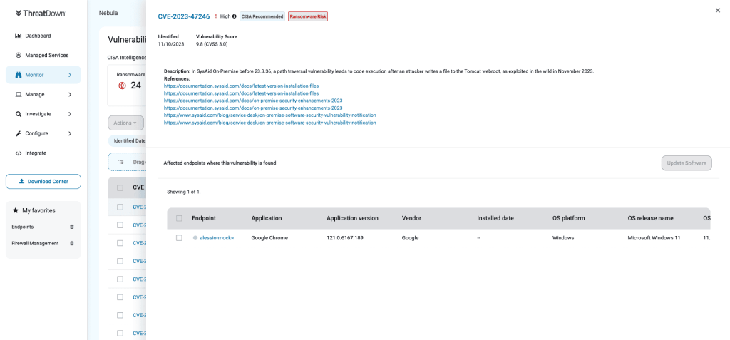Toggle the CVE table header checkbox
730x340 pixels.
tap(120, 187)
